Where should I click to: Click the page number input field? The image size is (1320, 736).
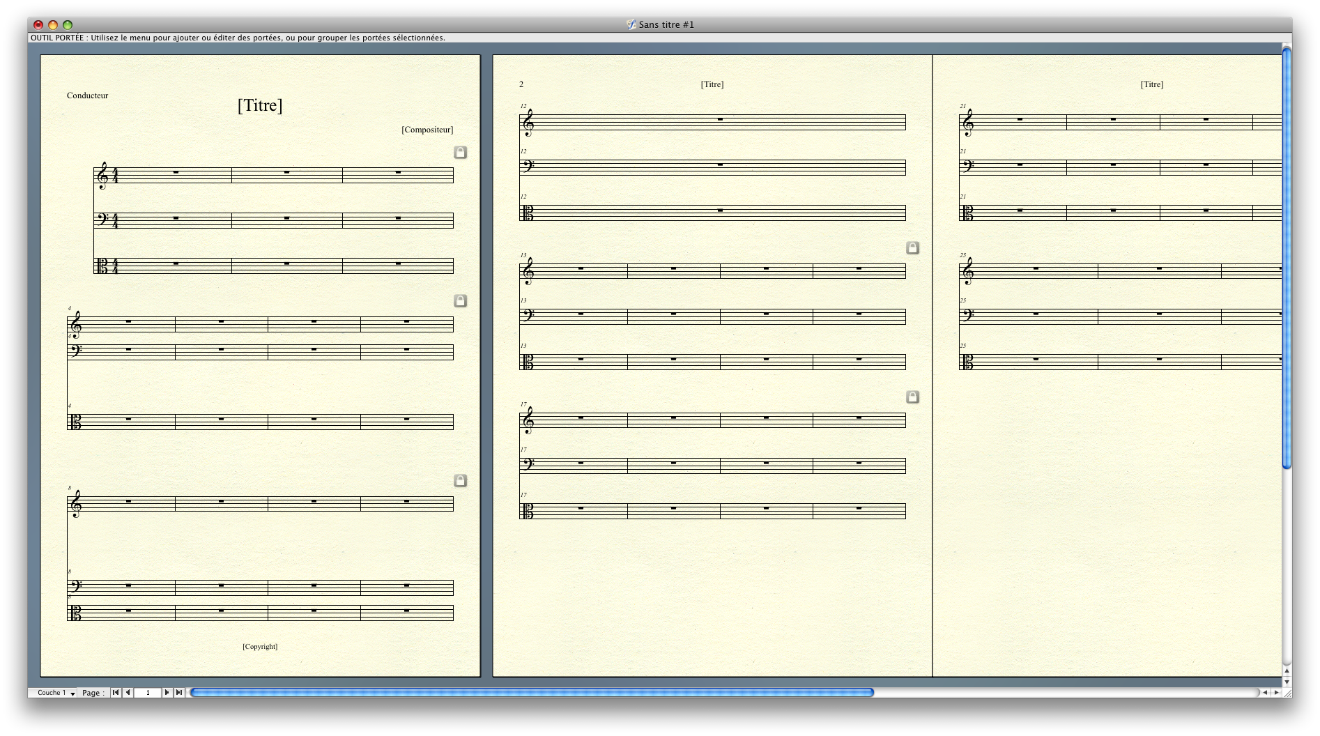click(x=147, y=693)
